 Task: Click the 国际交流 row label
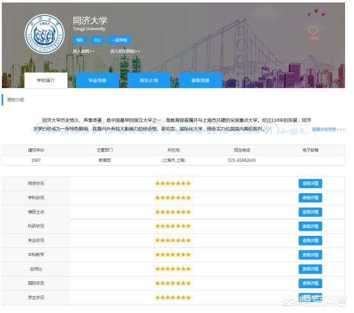[x=36, y=283]
